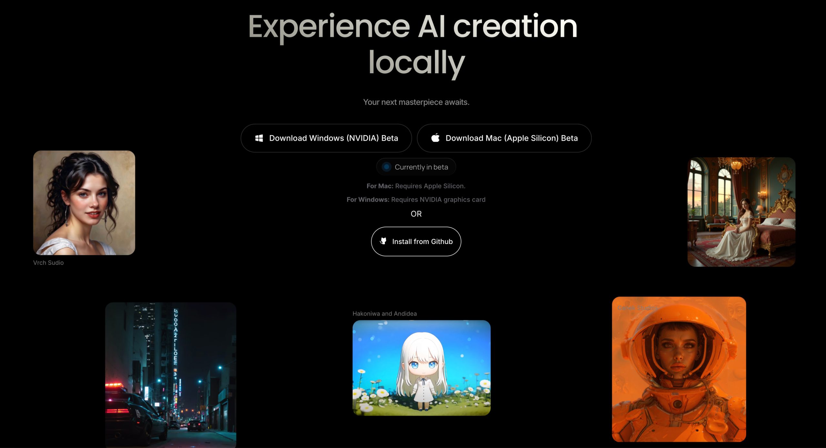Enable the beta pill control
This screenshot has width=826, height=448.
pos(416,167)
